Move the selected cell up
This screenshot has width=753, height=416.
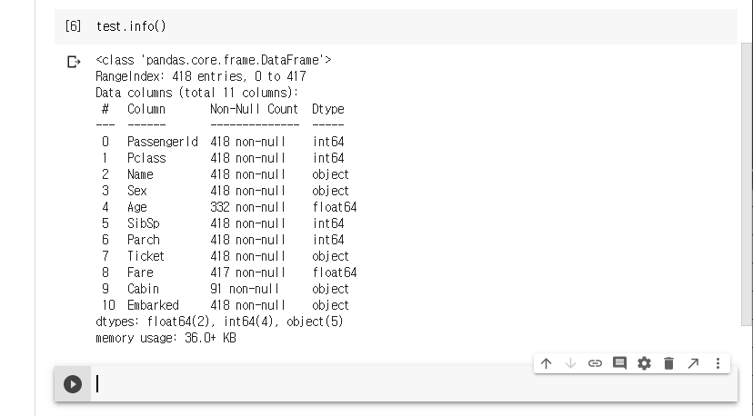[546, 363]
